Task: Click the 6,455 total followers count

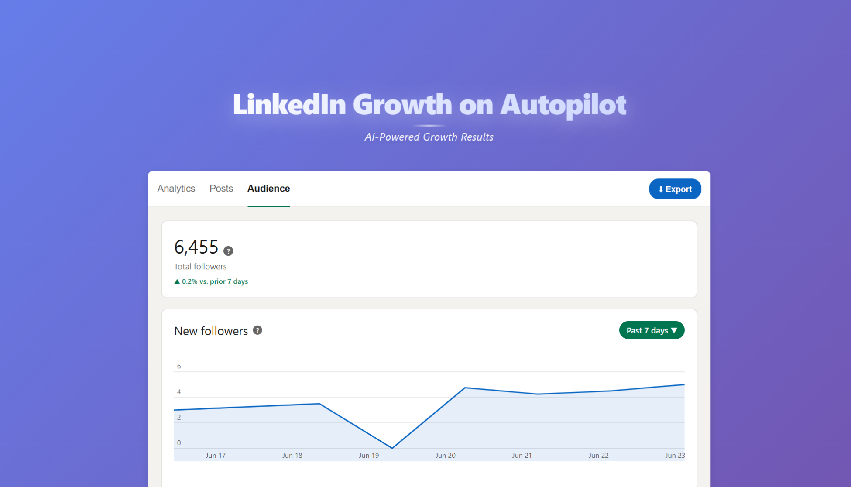Action: (196, 247)
